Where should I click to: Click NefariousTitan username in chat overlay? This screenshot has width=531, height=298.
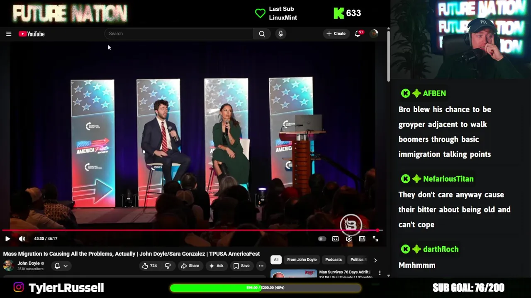tap(448, 179)
